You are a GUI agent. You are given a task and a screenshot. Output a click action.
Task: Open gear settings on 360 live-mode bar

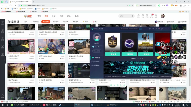point(186,12)
